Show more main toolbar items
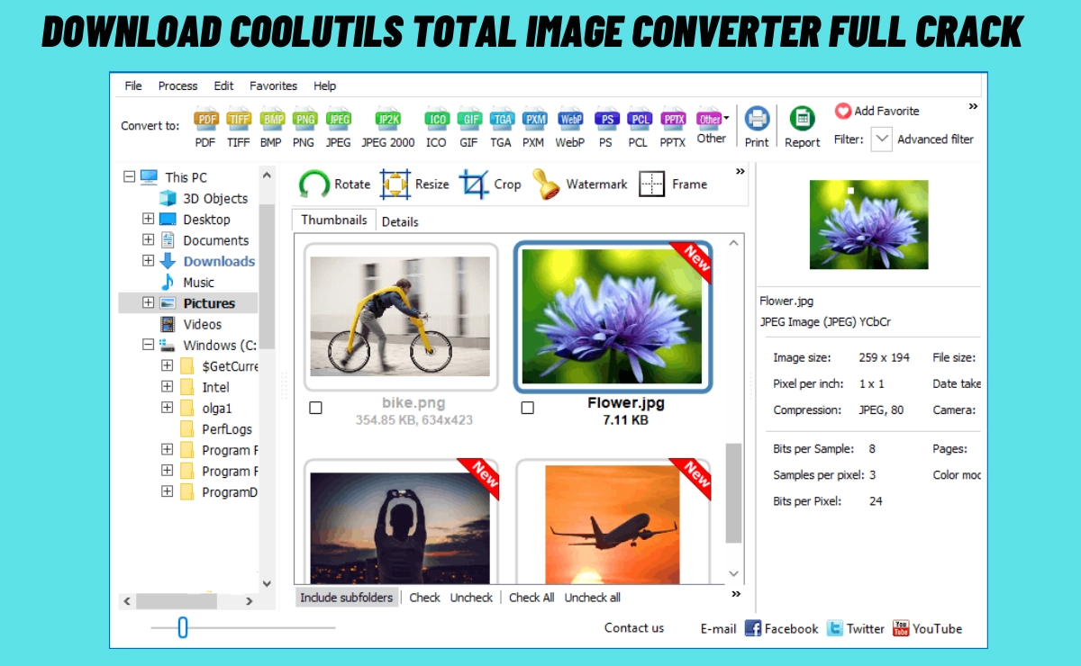The height and width of the screenshot is (666, 1081). point(973,106)
